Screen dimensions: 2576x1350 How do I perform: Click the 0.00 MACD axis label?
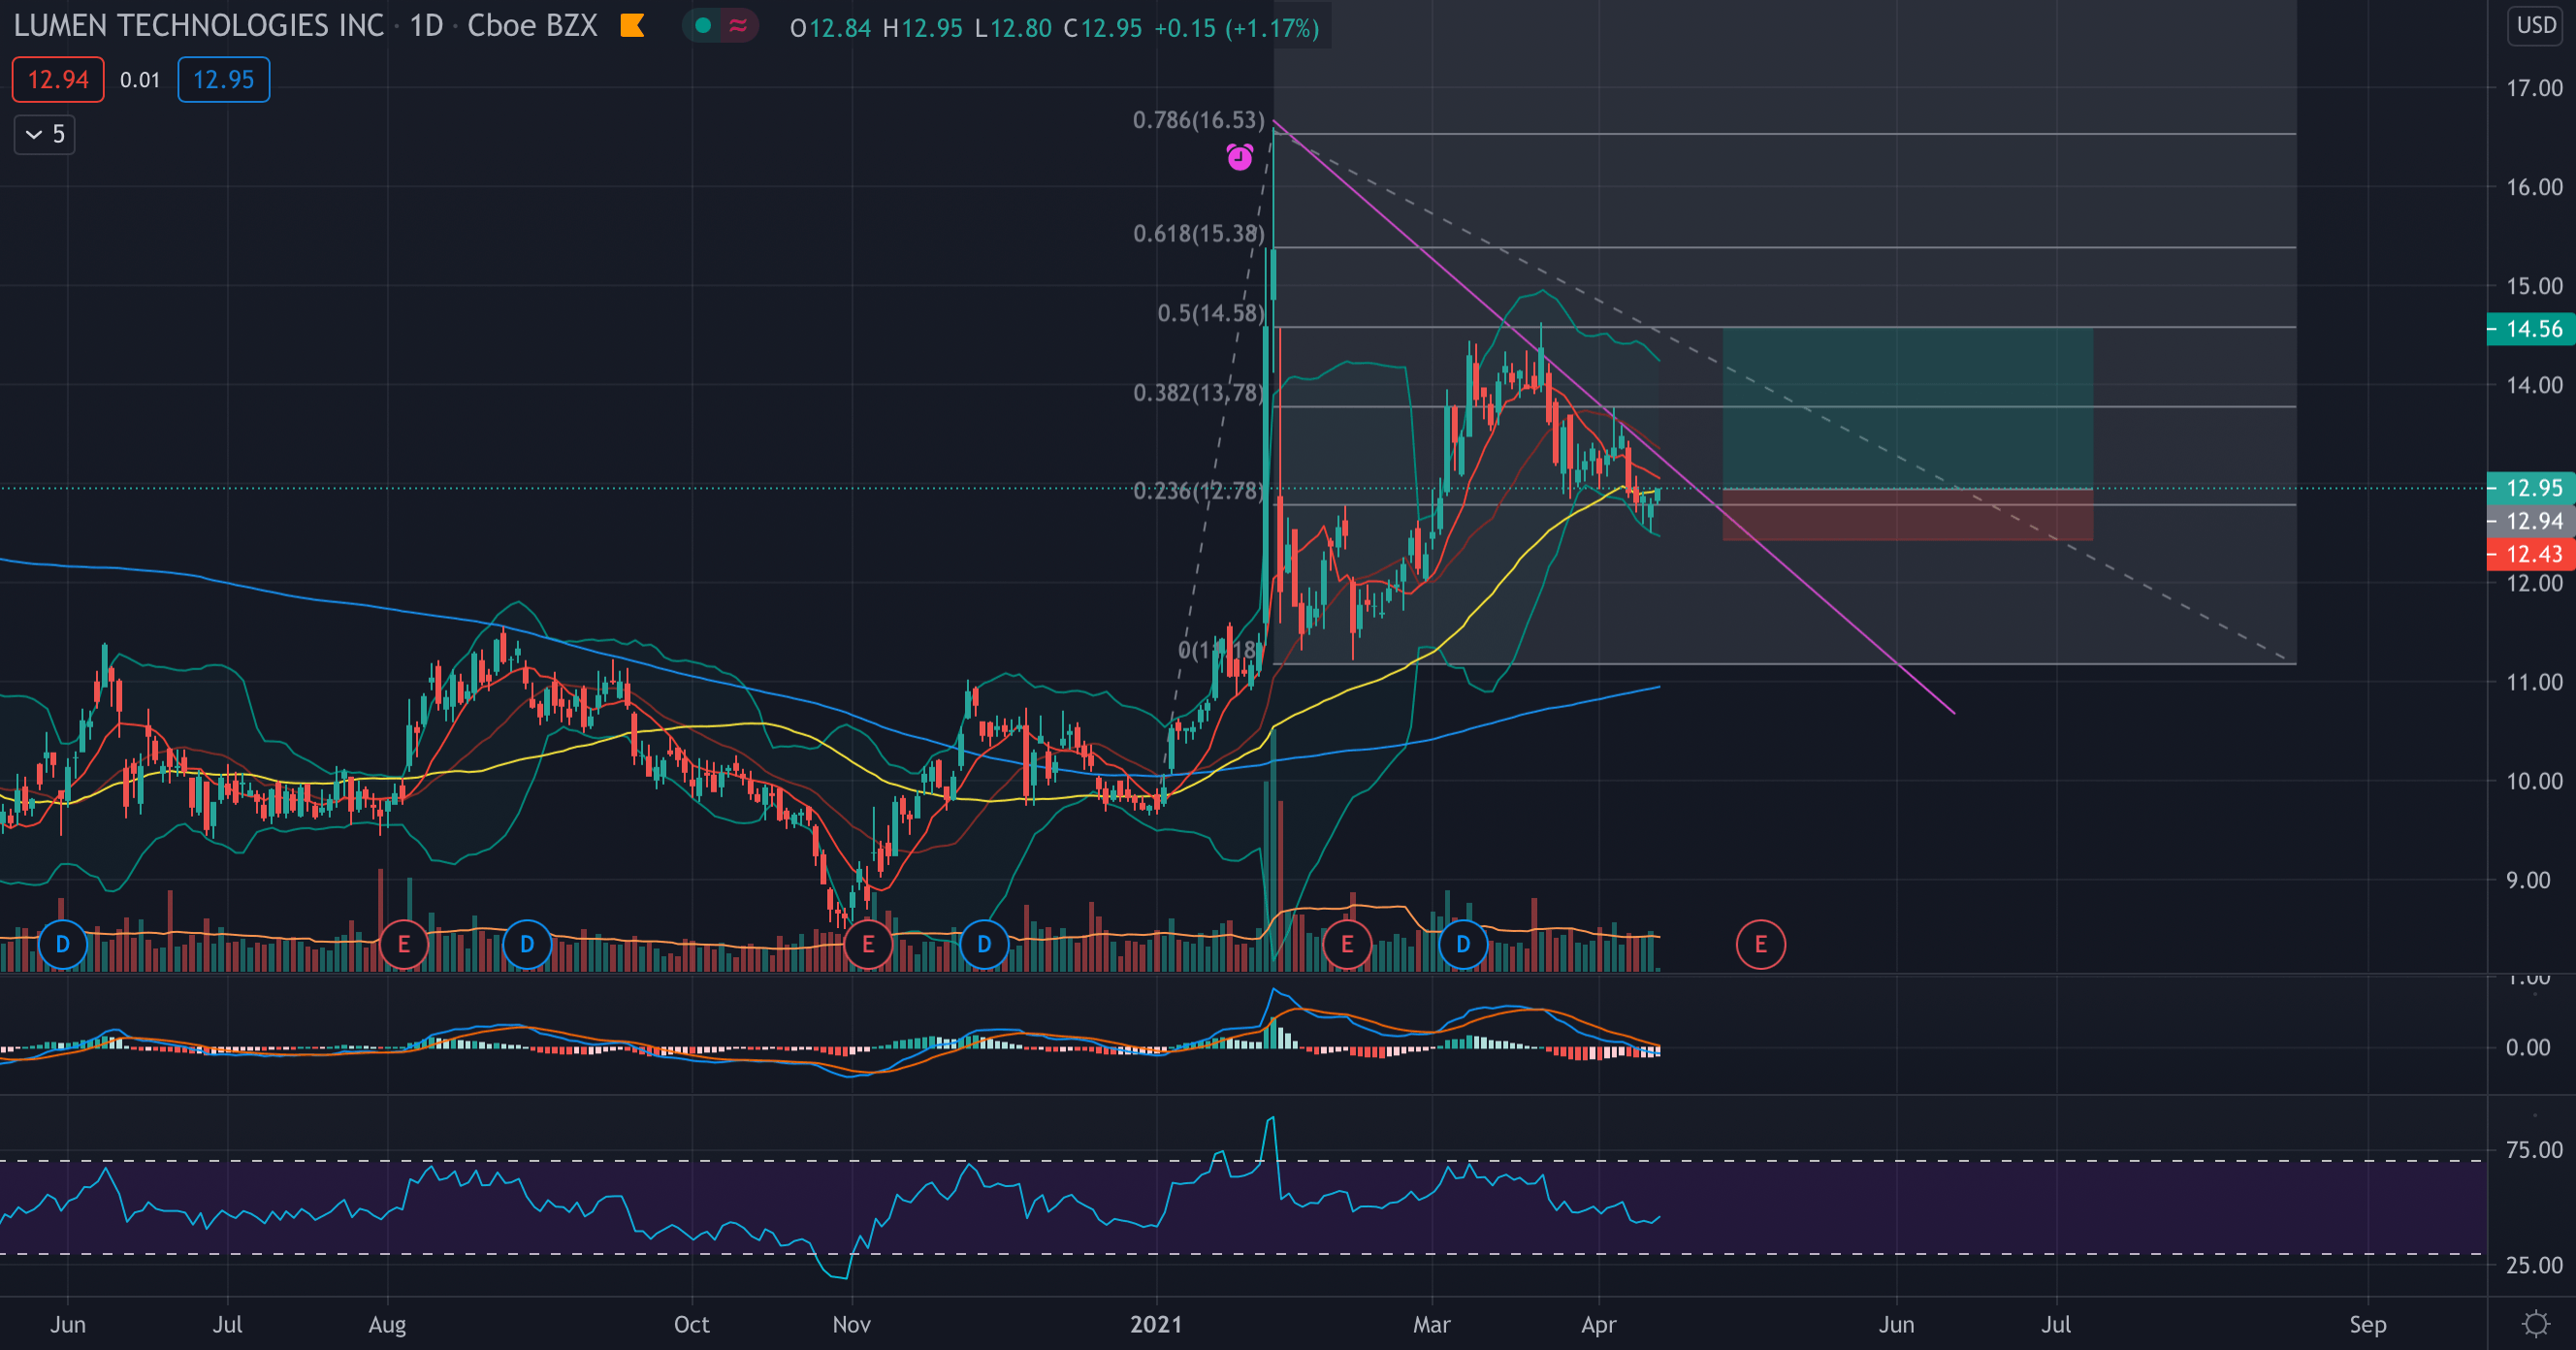[2529, 1047]
